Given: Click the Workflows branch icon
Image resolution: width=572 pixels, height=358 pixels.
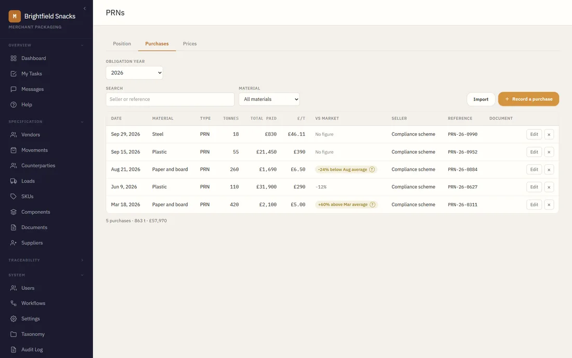Looking at the screenshot, I should coord(14,303).
